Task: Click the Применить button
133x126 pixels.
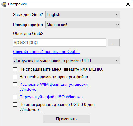Action: [x=66, y=119]
